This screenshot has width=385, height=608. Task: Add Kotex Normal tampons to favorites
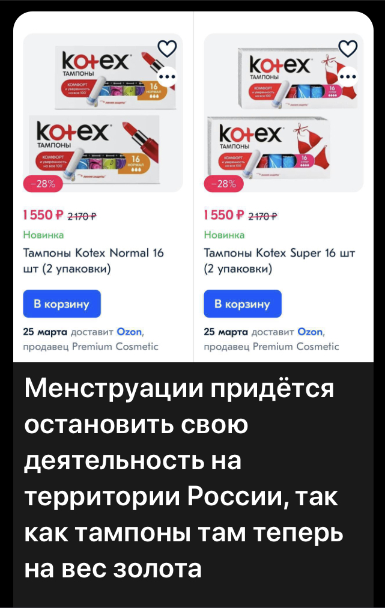167,49
